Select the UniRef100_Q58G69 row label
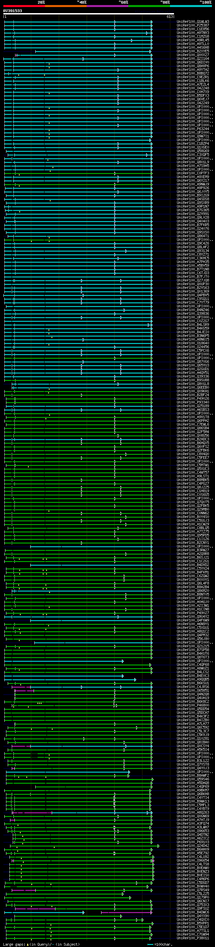This screenshot has width=215, height=947. click(x=193, y=151)
